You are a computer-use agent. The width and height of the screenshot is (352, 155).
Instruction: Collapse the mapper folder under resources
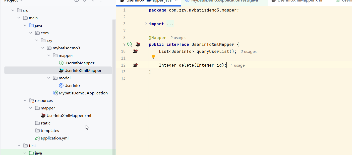(31, 108)
